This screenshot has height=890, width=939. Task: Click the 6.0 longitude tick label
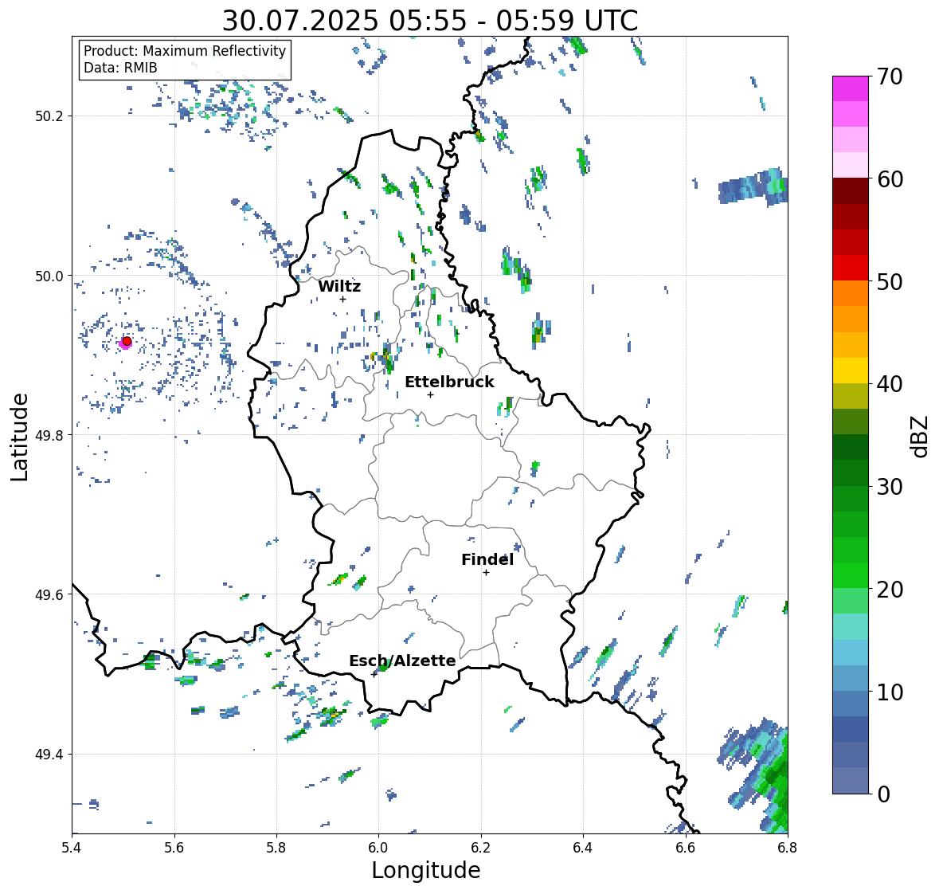tap(378, 848)
